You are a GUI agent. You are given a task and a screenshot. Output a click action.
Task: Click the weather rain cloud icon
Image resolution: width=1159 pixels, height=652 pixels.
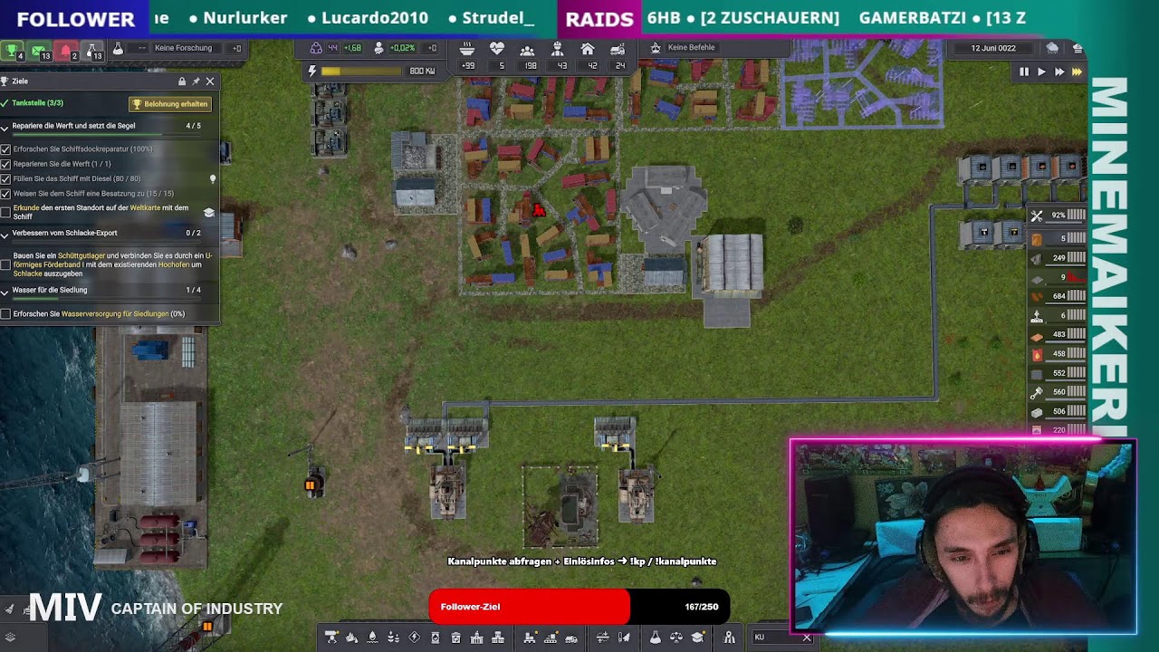1052,48
